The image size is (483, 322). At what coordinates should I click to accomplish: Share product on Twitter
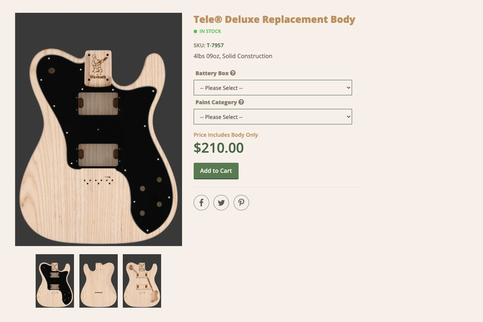coord(221,203)
